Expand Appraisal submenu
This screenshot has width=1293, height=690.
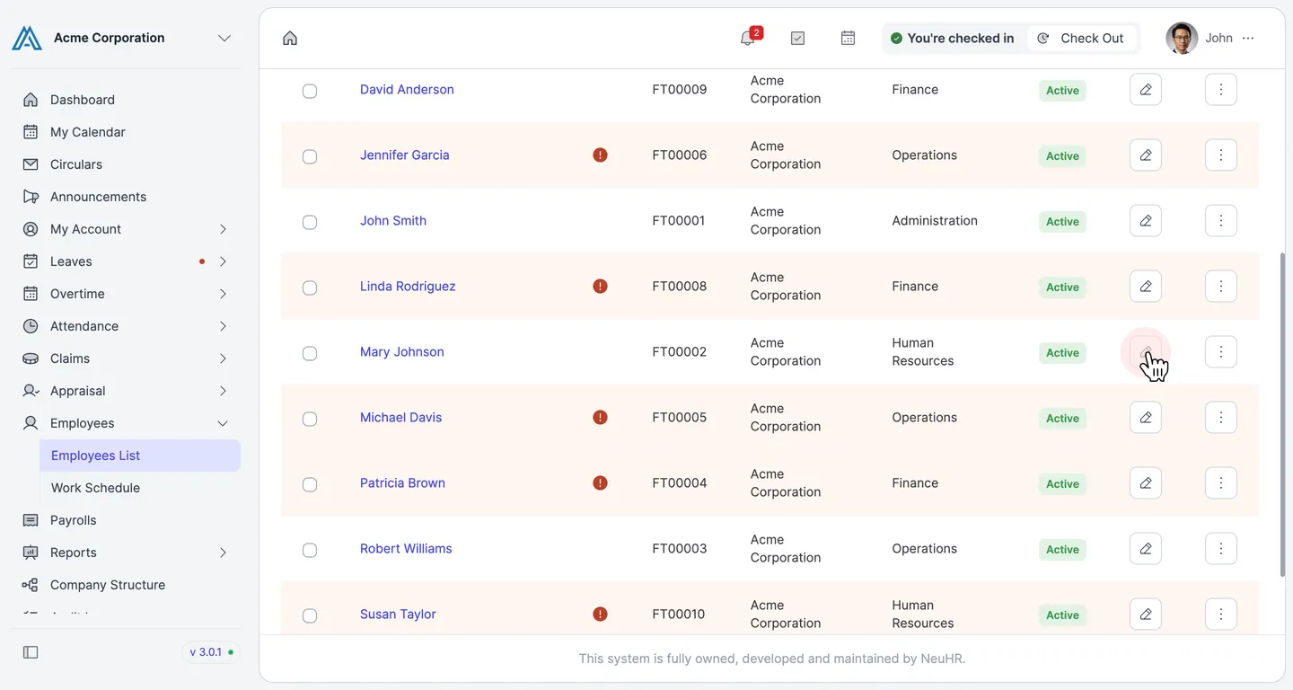[x=223, y=391]
